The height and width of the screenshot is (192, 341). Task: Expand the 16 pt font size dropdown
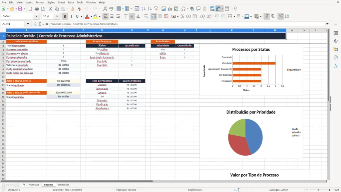57,16
